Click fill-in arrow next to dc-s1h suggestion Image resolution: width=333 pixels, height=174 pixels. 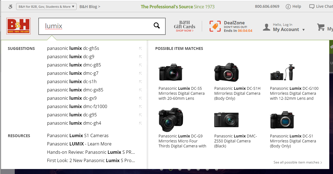[x=140, y=81]
